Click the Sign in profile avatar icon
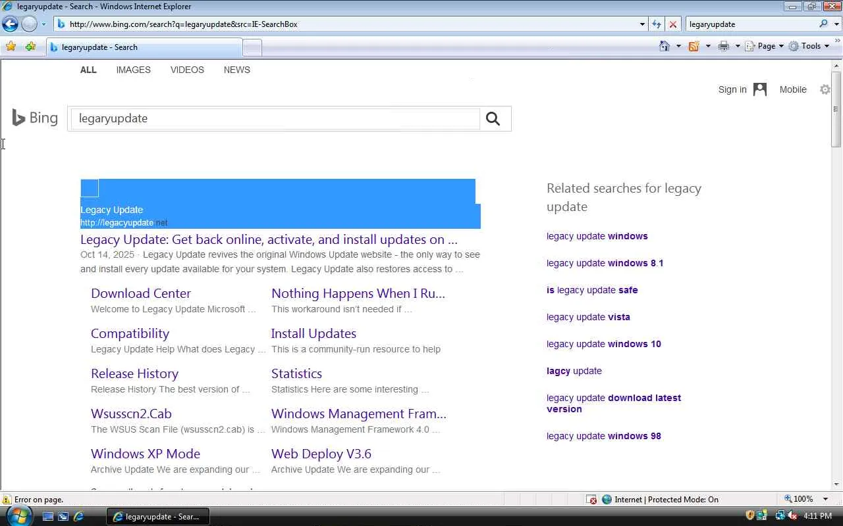 [x=760, y=89]
